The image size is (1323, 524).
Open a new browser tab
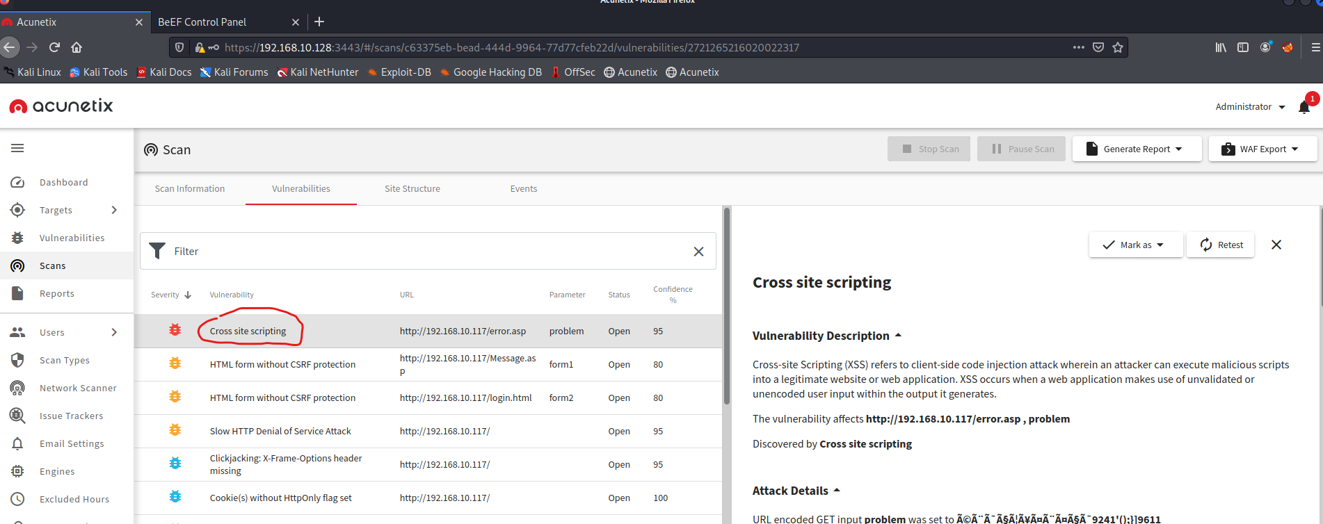point(319,22)
